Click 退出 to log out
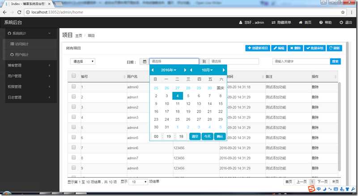This screenshot has height=196, width=358. 345,23
